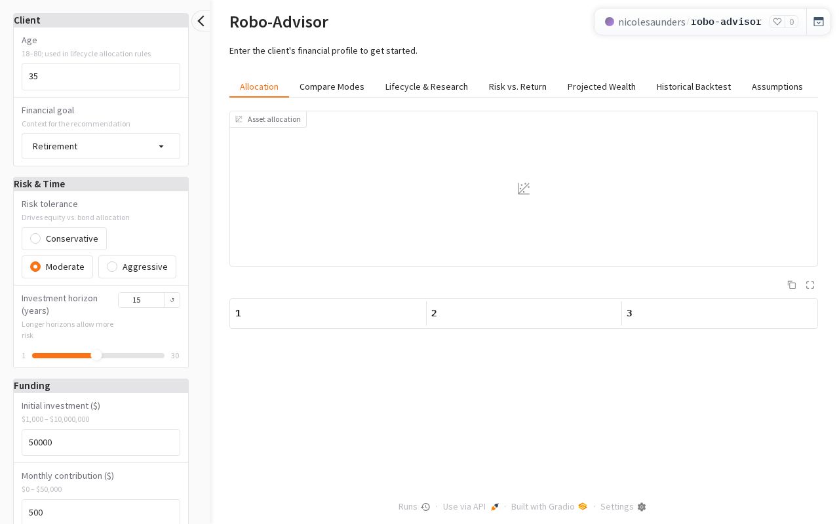Select Moderate risk tolerance
This screenshot has height=524, width=839.
tap(57, 267)
